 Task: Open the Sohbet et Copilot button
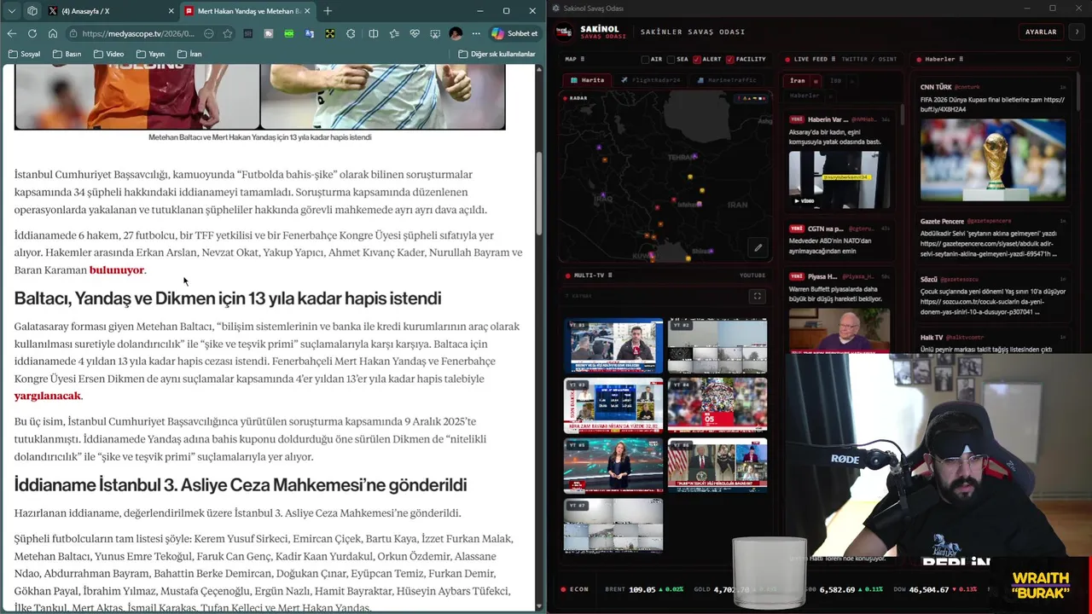pos(514,33)
